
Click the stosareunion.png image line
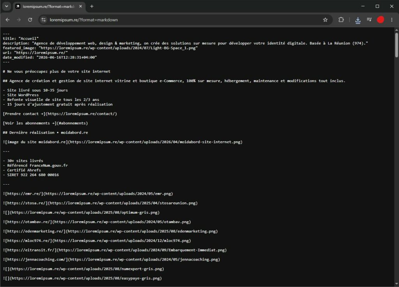(x=100, y=203)
